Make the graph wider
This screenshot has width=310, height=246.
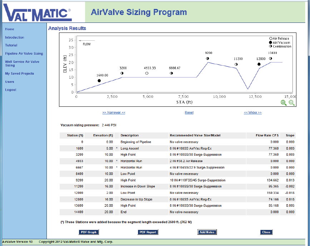[252, 112]
